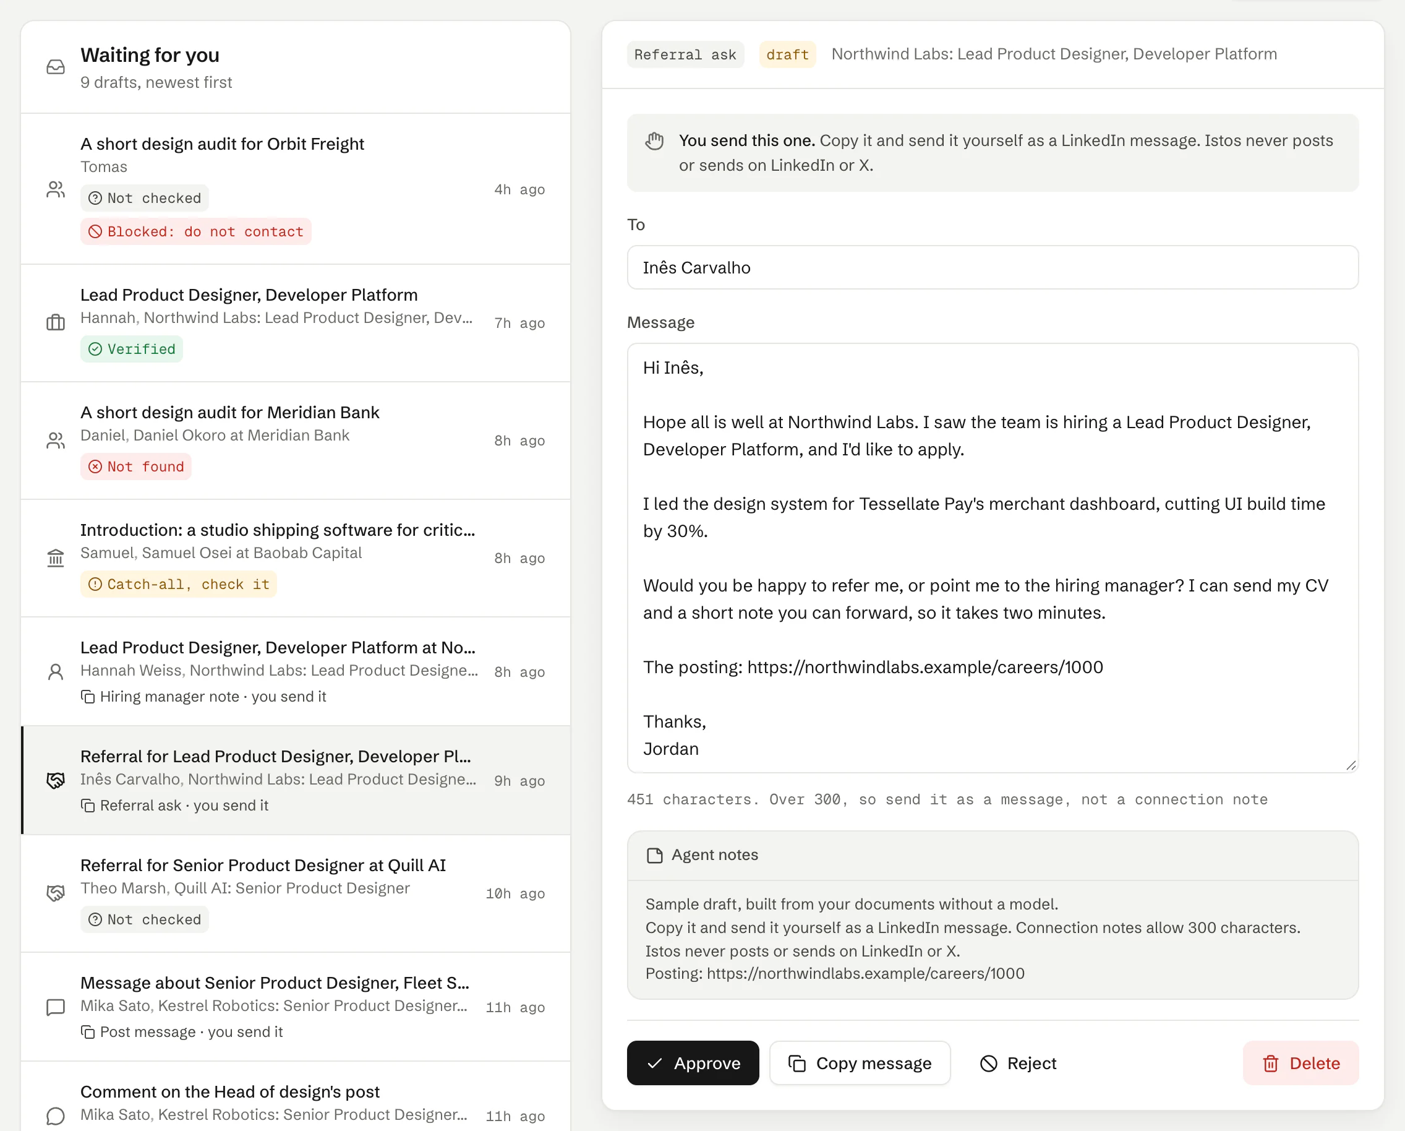Click the blocked icon in the do not contact badge

point(95,231)
